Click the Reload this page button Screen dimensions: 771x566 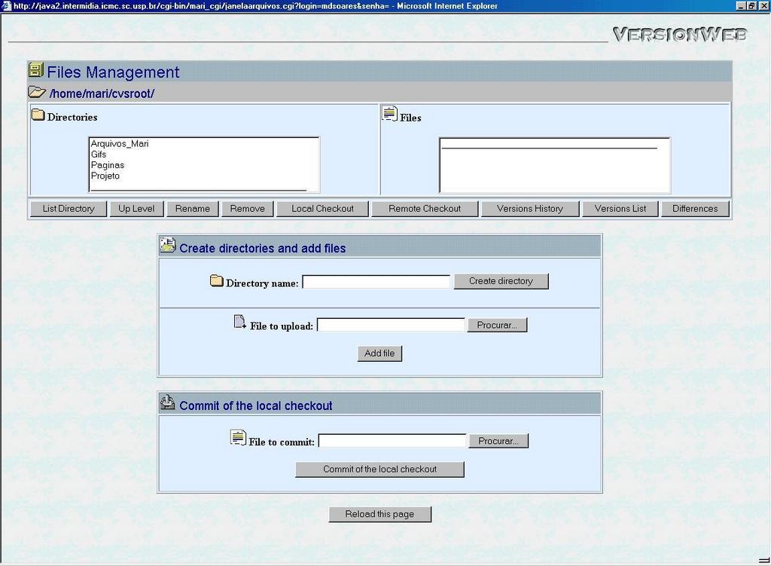379,514
